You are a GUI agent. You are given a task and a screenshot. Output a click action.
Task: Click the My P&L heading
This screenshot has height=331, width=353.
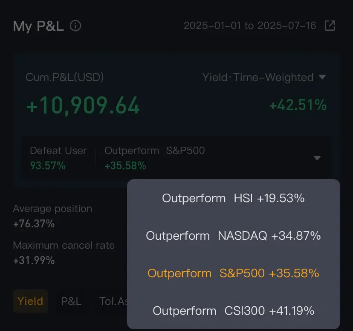[x=38, y=26]
